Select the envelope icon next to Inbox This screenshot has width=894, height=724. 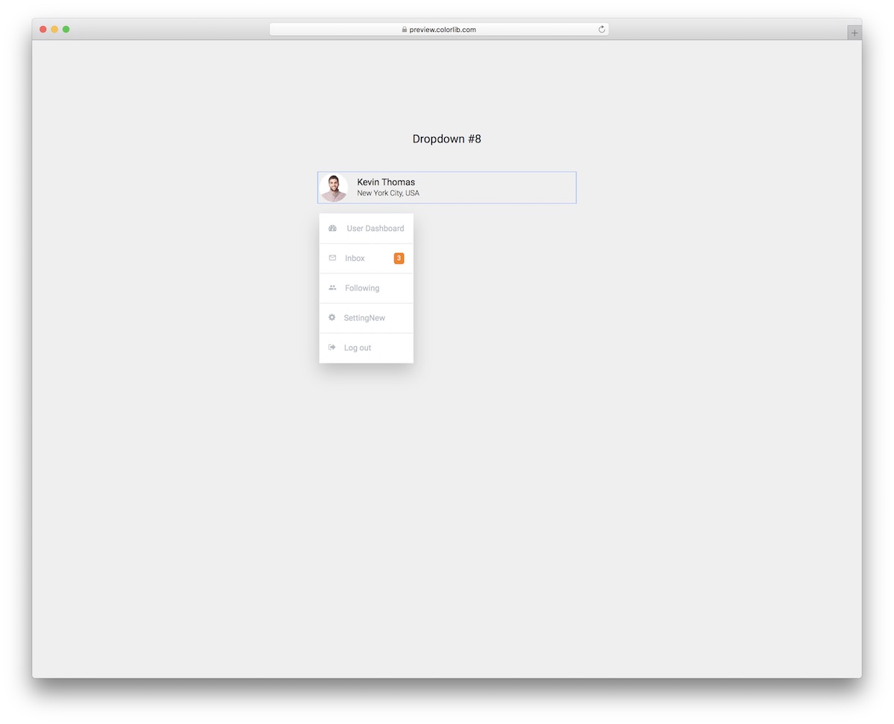[332, 258]
